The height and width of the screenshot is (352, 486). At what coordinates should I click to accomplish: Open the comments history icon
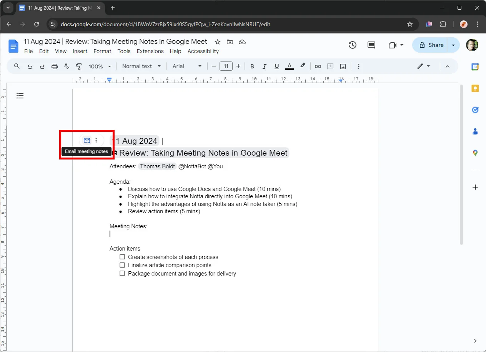point(371,45)
